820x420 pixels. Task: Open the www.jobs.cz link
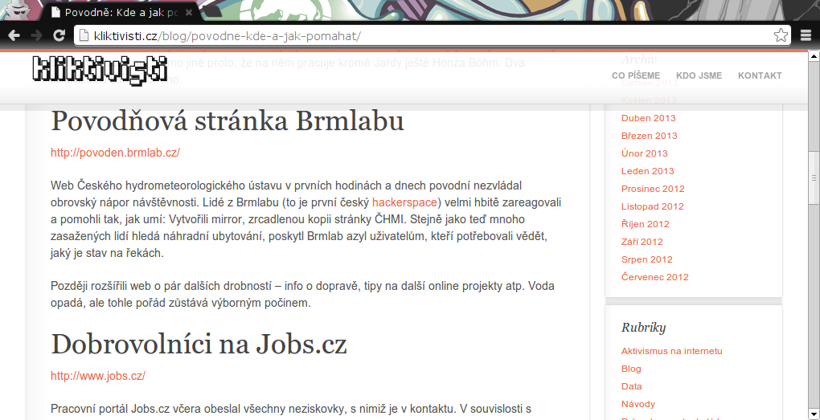[x=98, y=376]
